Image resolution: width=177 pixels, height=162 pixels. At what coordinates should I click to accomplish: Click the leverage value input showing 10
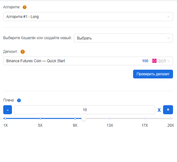point(85,110)
